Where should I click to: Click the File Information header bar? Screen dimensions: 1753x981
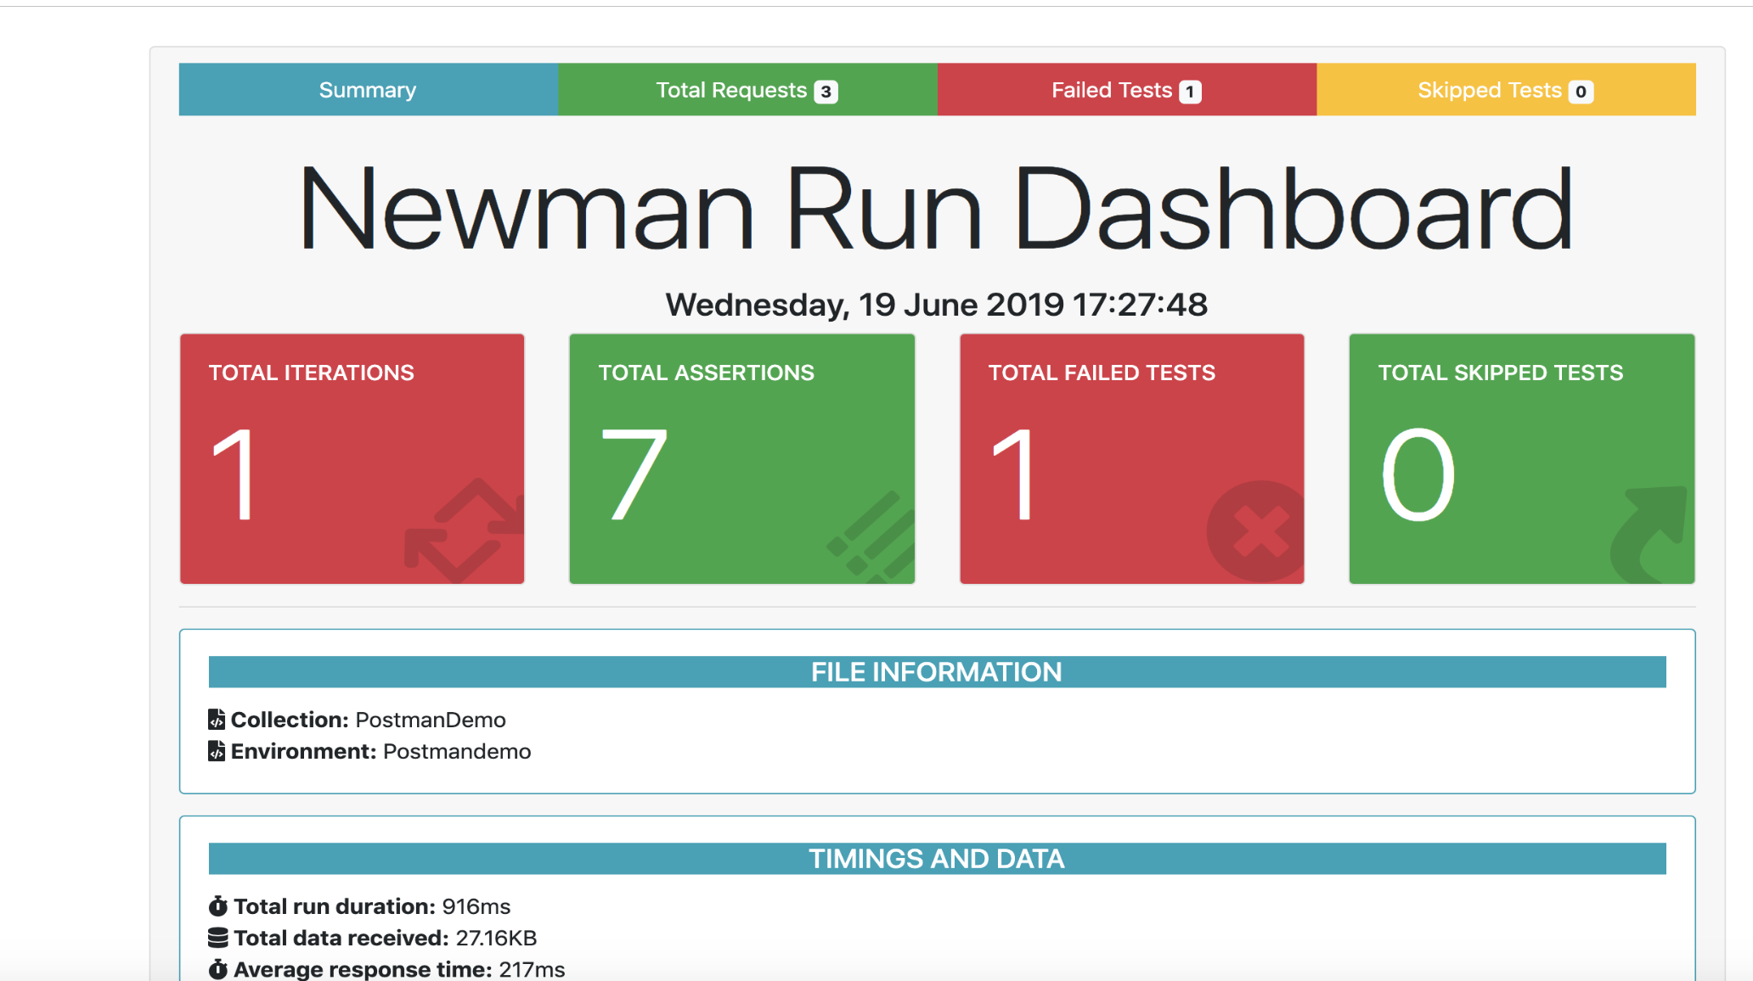(937, 672)
